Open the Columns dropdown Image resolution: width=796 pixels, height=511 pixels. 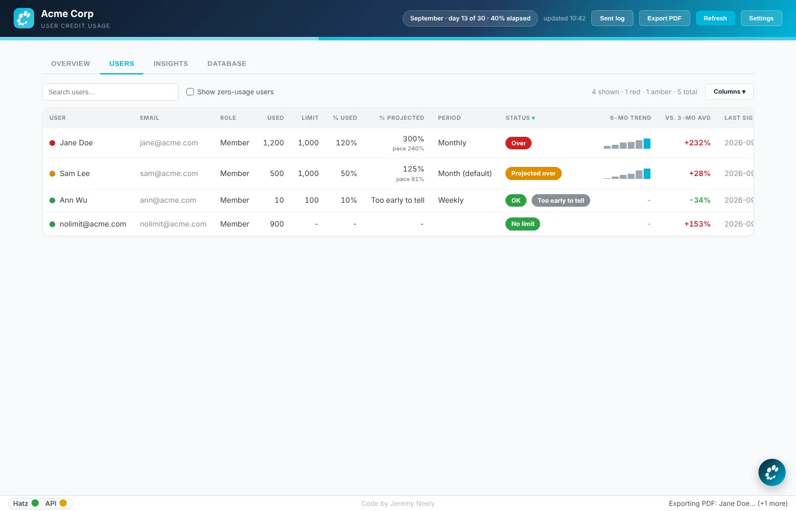729,92
